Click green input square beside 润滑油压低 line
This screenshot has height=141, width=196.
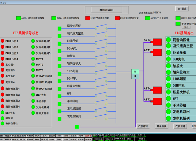60,29
